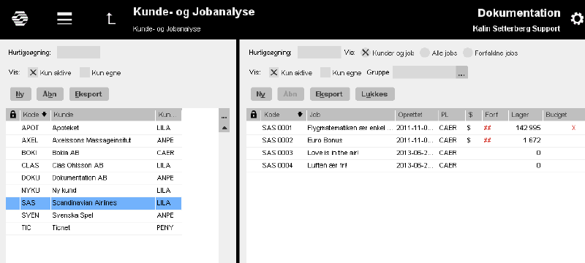Select job Love is in the air!
The height and width of the screenshot is (263, 585).
tap(415, 153)
